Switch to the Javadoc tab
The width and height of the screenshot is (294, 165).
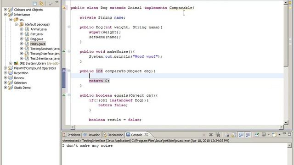(x=92, y=135)
